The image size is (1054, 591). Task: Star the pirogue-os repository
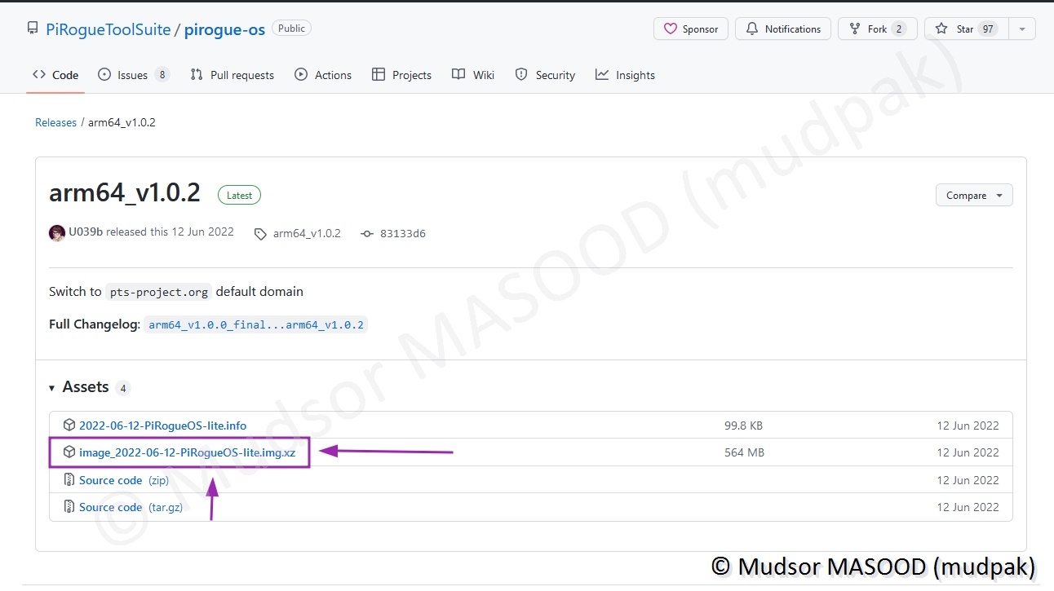point(954,29)
